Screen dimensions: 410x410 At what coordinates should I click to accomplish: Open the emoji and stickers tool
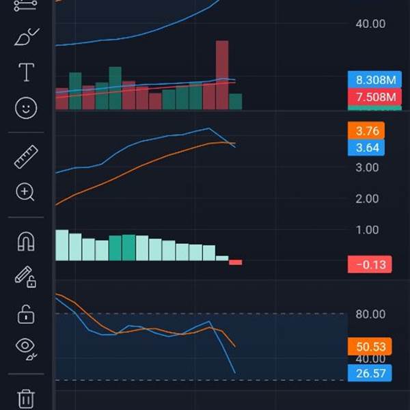click(x=26, y=108)
